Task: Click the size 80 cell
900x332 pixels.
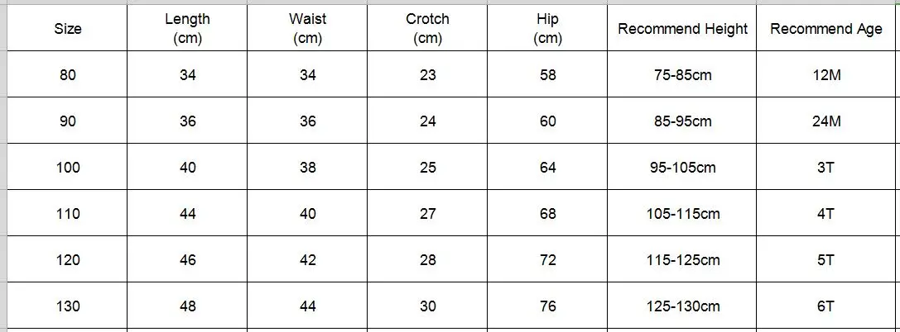Action: click(67, 74)
